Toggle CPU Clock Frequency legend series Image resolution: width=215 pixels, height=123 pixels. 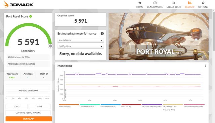[x=152, y=106]
